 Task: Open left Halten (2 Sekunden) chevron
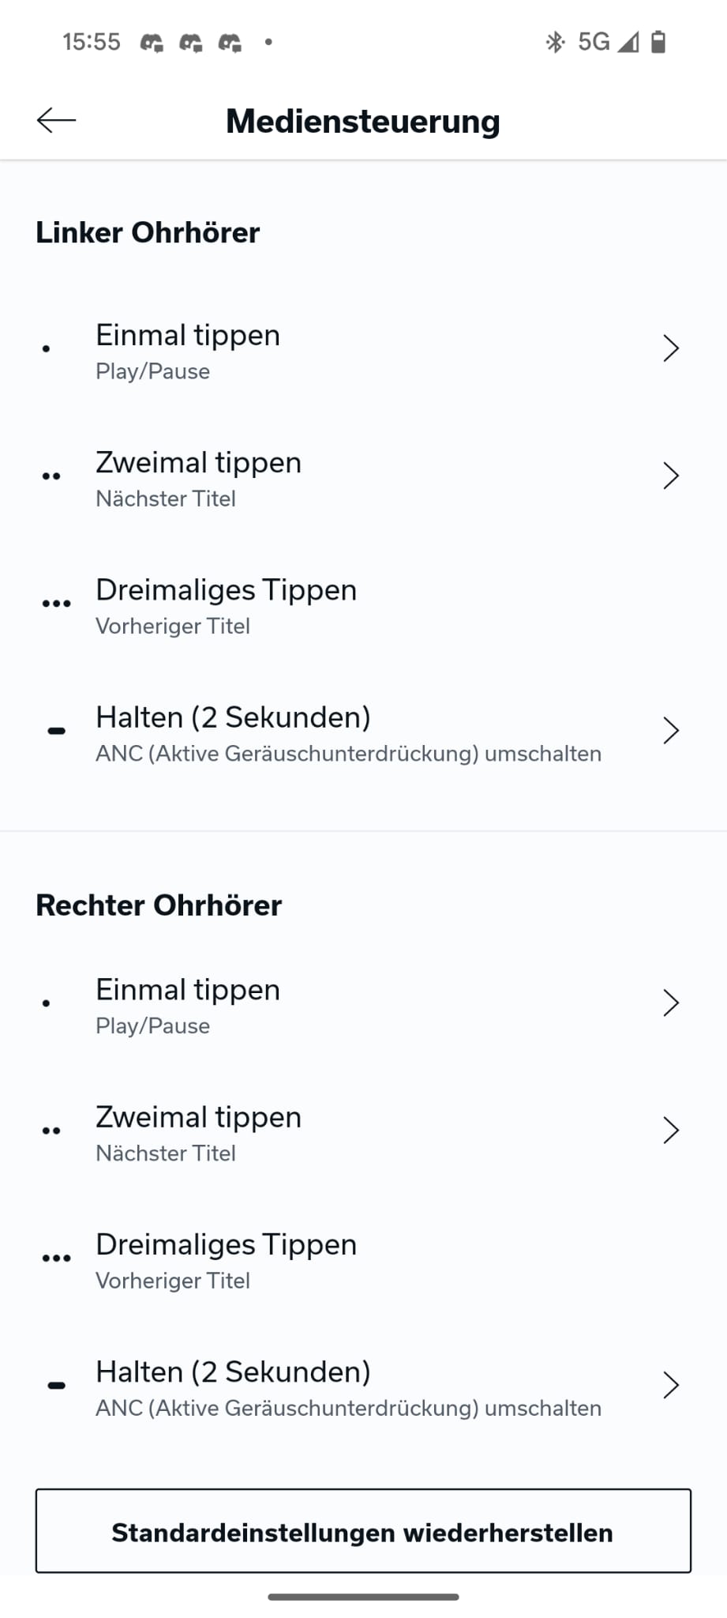(x=671, y=731)
